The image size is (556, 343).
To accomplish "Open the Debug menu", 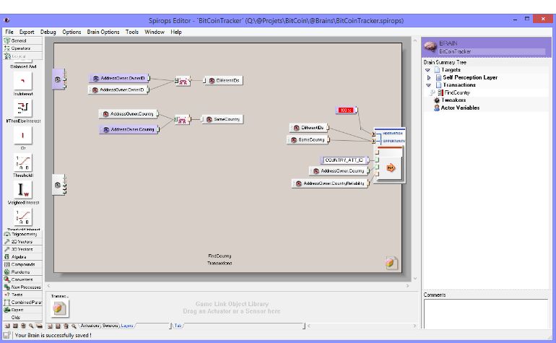I will coord(48,32).
